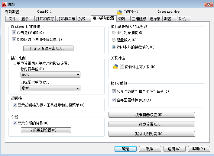Select 键盘输入 radio option
The image size is (214, 156).
point(114,40)
